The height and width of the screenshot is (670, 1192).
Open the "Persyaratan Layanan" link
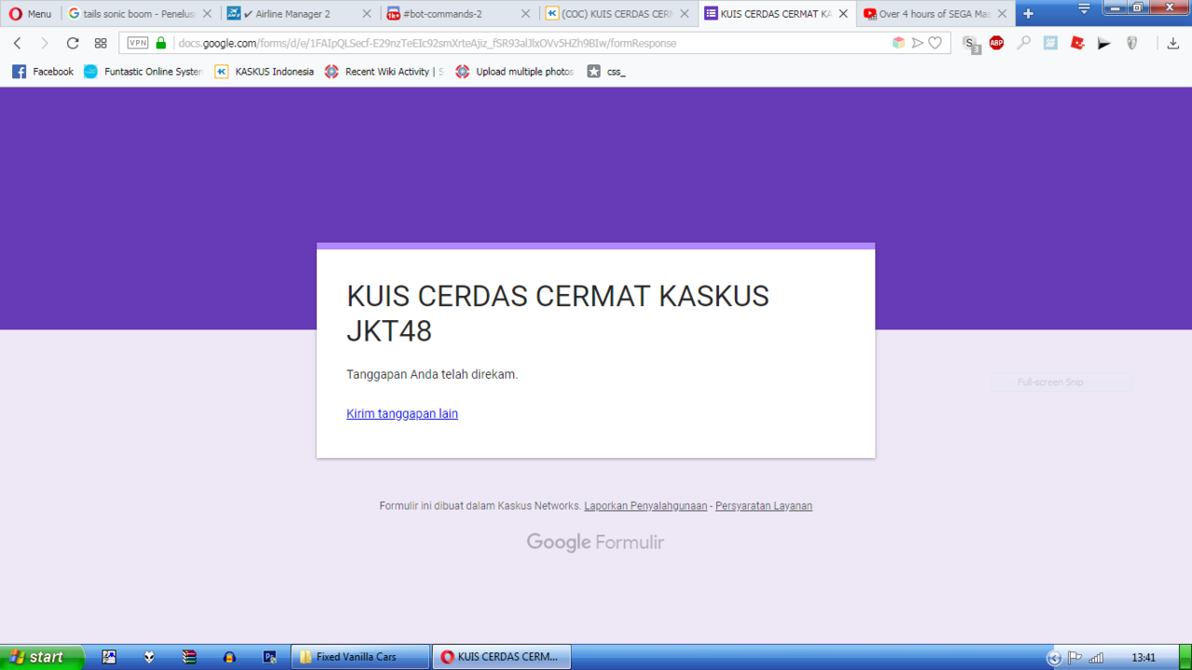[x=763, y=505]
